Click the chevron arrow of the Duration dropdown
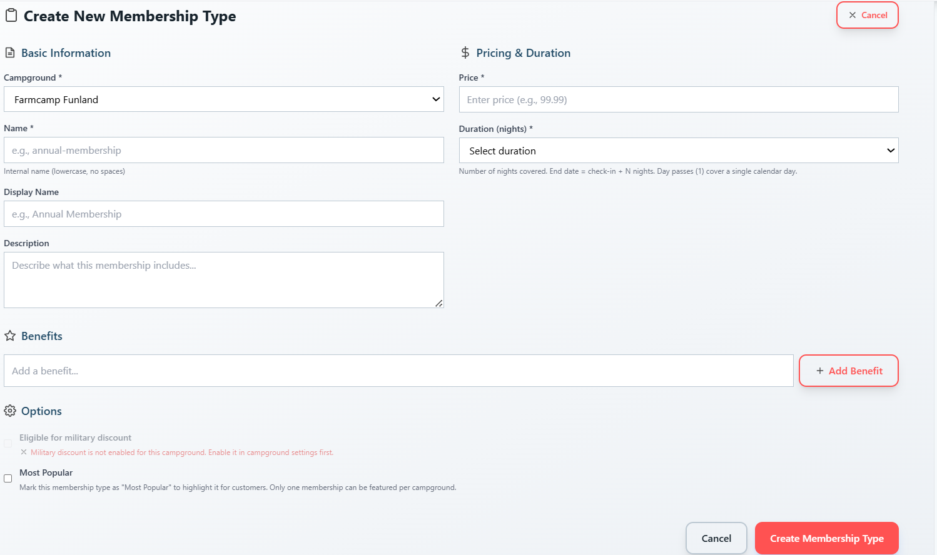The image size is (937, 555). 891,151
